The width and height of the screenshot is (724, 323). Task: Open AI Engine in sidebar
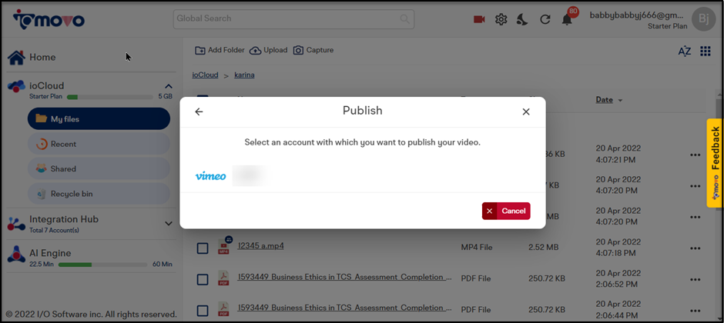(50, 253)
